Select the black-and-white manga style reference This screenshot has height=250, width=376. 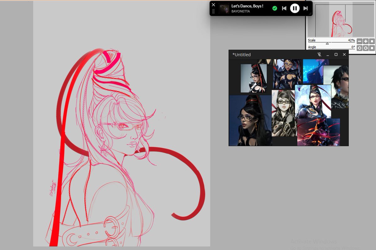pos(283,113)
